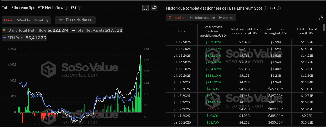Viewport: 326px width, 127px height.
Task: Click info icon next to table EST
Action: (279, 8)
